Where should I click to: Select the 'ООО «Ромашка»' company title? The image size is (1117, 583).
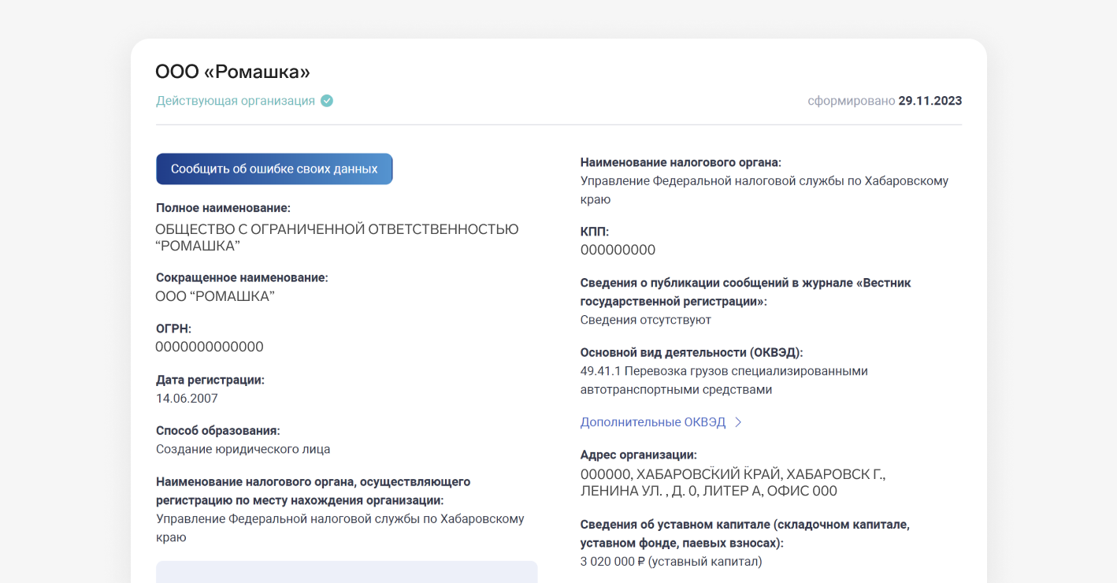[232, 72]
